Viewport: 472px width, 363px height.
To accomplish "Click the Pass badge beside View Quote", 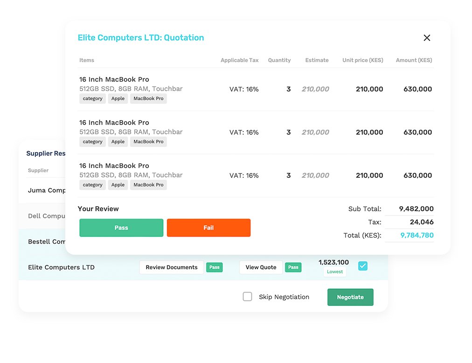I will [293, 267].
